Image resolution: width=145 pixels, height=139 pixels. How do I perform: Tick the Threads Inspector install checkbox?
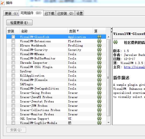click(x=13, y=62)
